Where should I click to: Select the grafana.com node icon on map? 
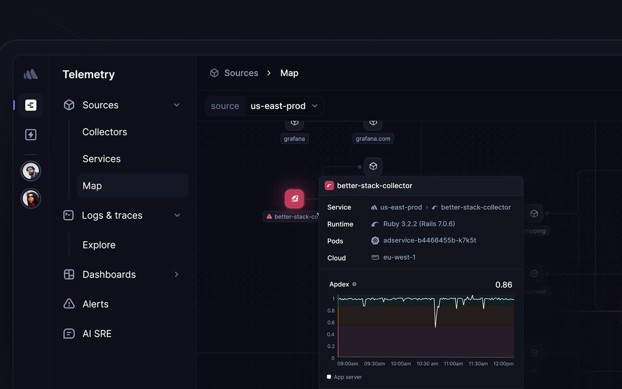pyautogui.click(x=373, y=123)
